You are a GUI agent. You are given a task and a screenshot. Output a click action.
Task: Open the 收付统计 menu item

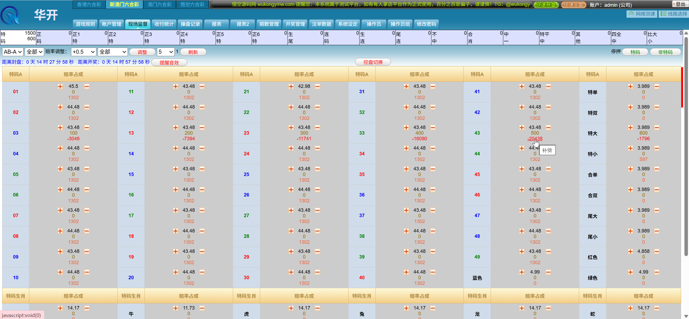[164, 24]
